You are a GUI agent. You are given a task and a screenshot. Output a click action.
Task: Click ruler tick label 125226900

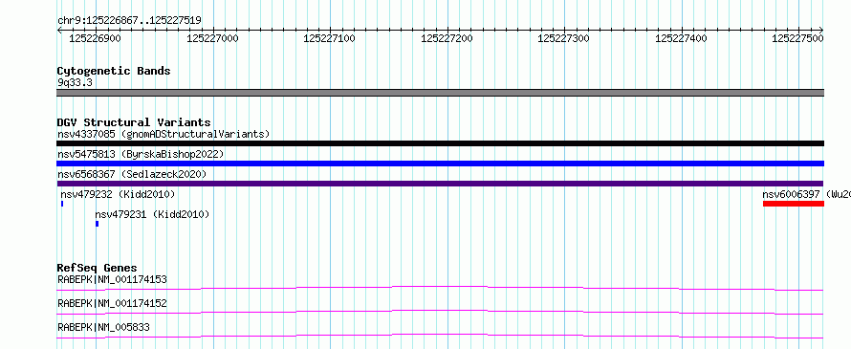(x=96, y=38)
